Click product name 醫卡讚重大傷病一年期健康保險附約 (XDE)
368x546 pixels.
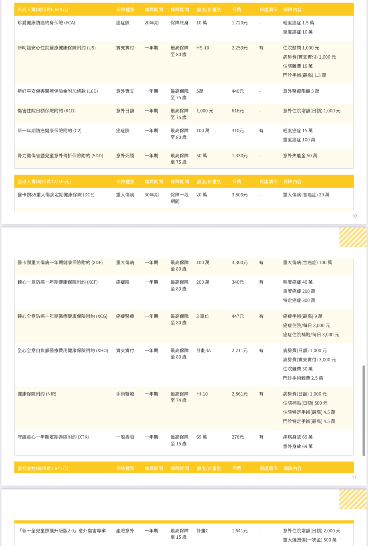[60, 262]
